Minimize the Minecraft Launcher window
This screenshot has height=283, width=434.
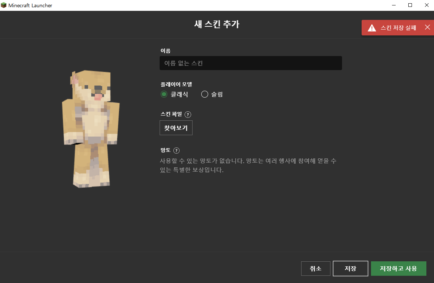point(394,5)
